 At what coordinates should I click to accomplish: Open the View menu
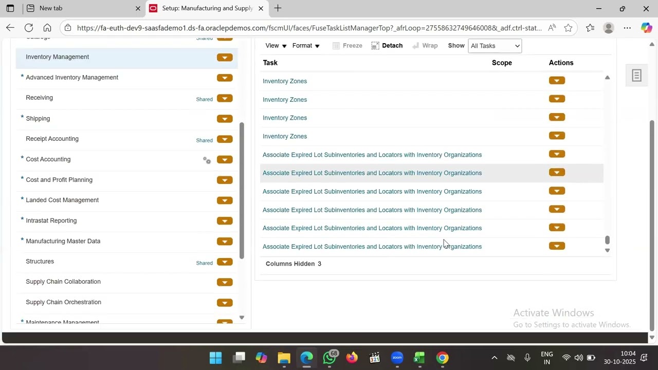tap(276, 46)
